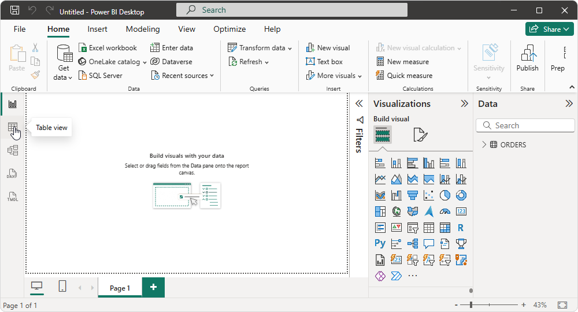The image size is (578, 312).
Task: Switch to Model view in left sidebar
Action: (13, 150)
